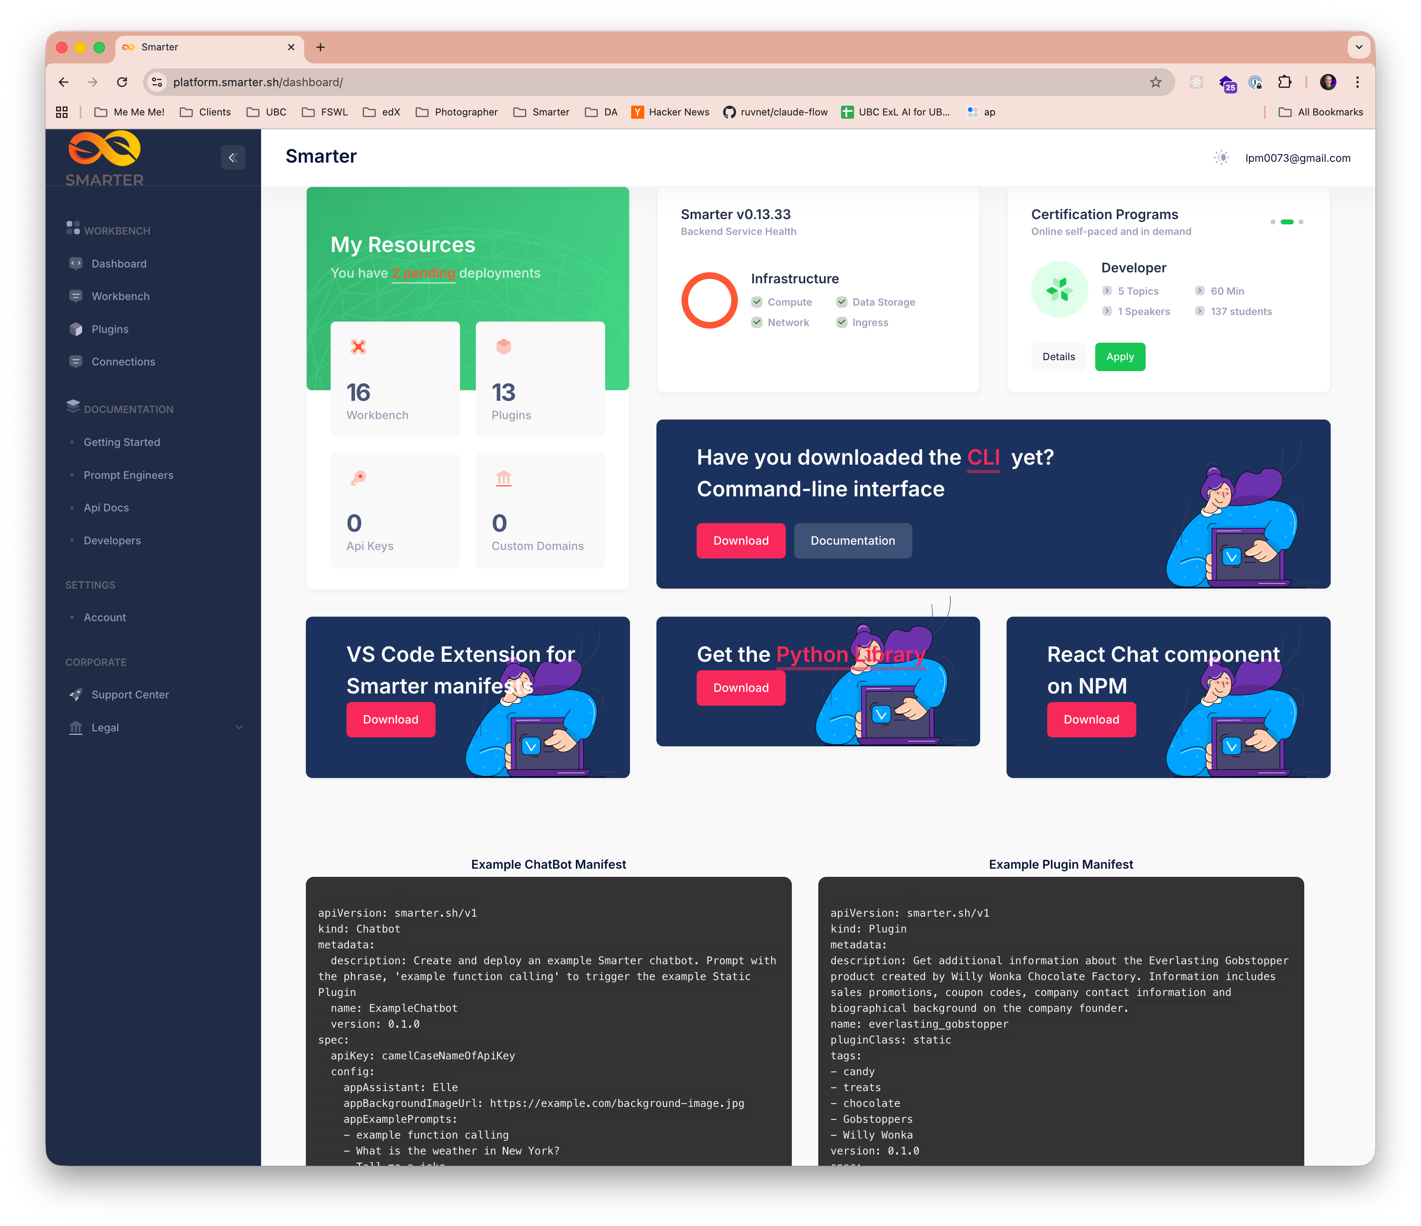The image size is (1421, 1226).
Task: Open Plugins in the sidebar
Action: coord(110,329)
